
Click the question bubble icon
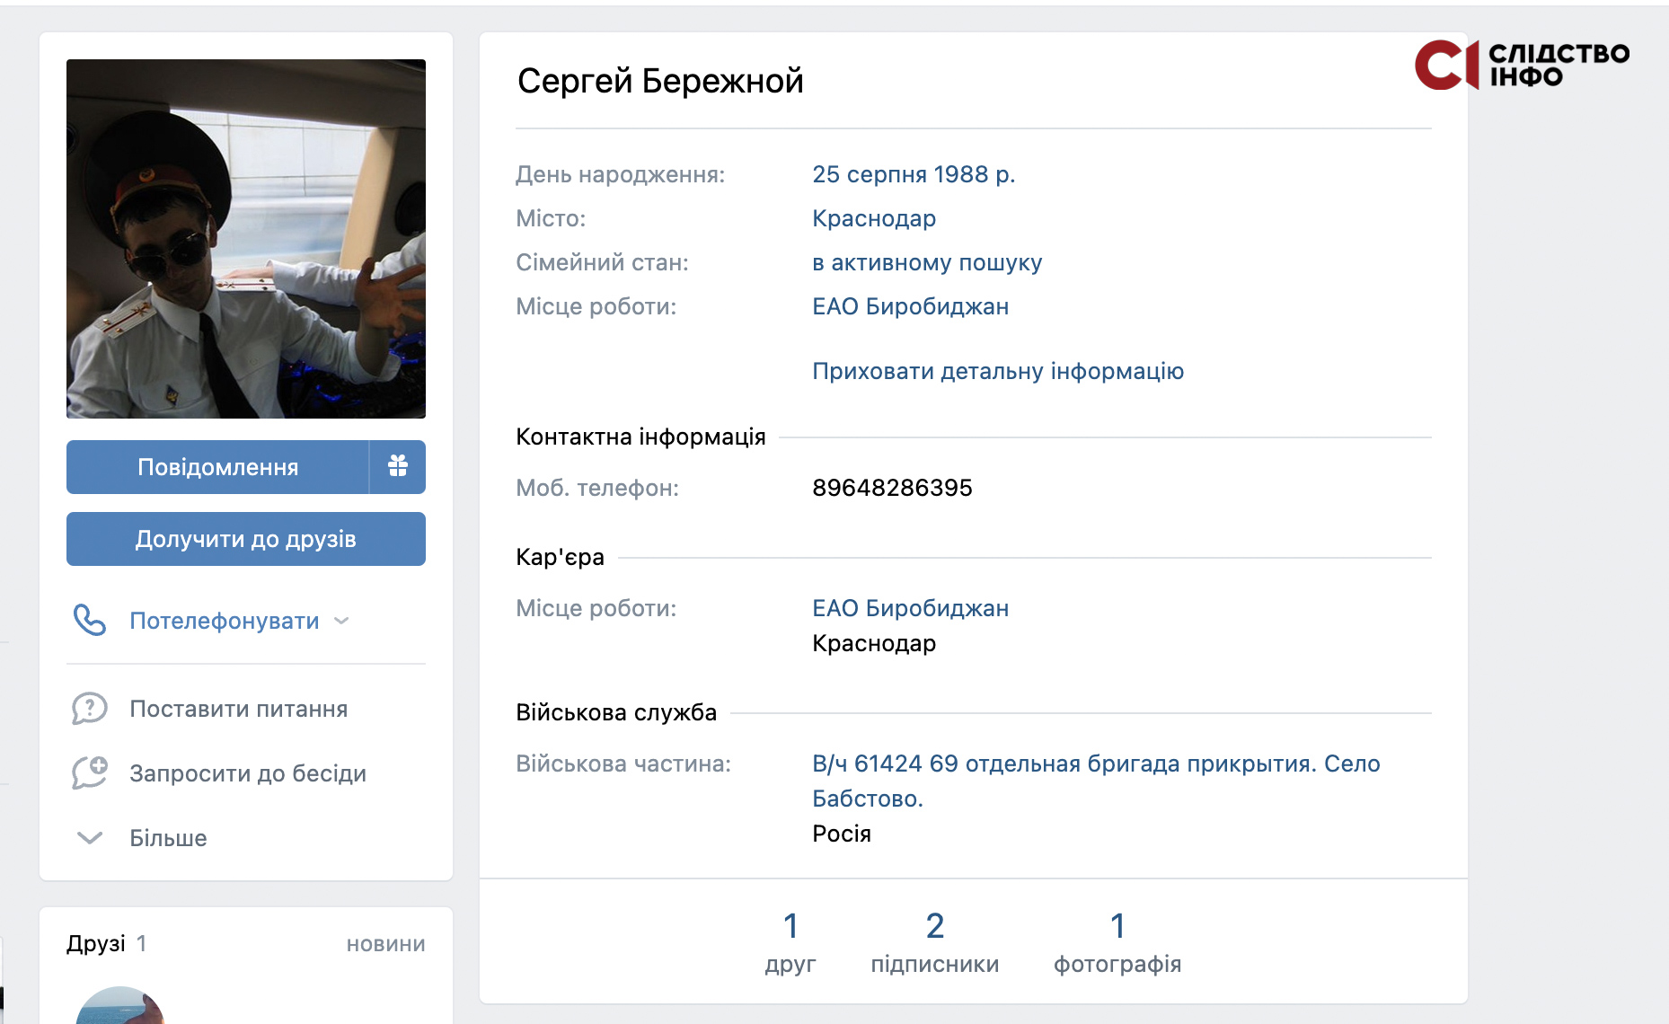click(x=90, y=709)
